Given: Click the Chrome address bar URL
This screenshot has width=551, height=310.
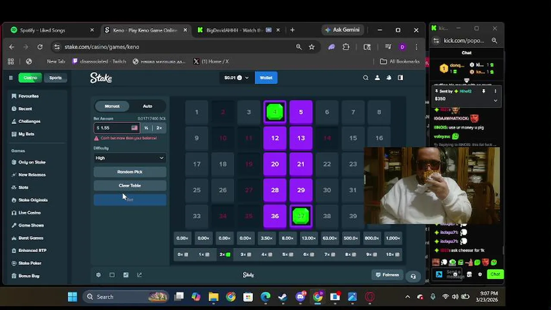Looking at the screenshot, I should (x=102, y=47).
